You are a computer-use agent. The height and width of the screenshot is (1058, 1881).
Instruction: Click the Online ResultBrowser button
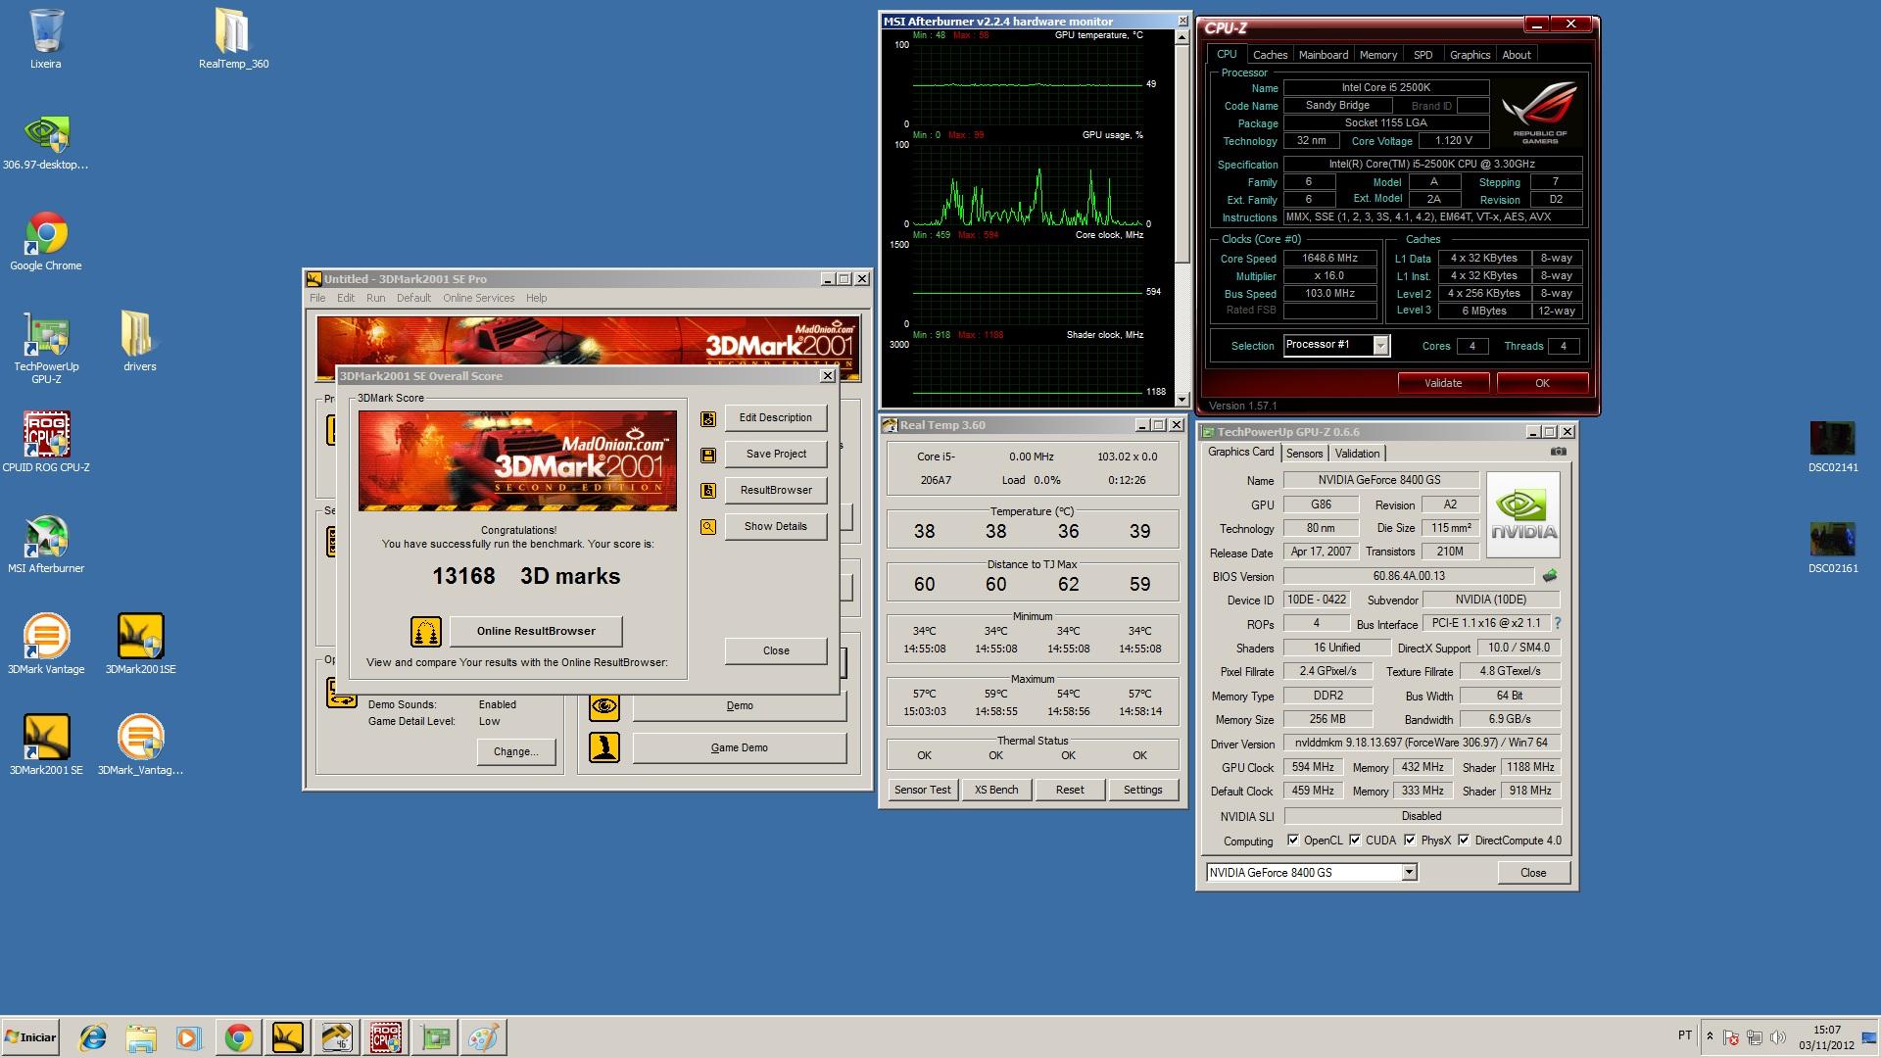pyautogui.click(x=536, y=632)
